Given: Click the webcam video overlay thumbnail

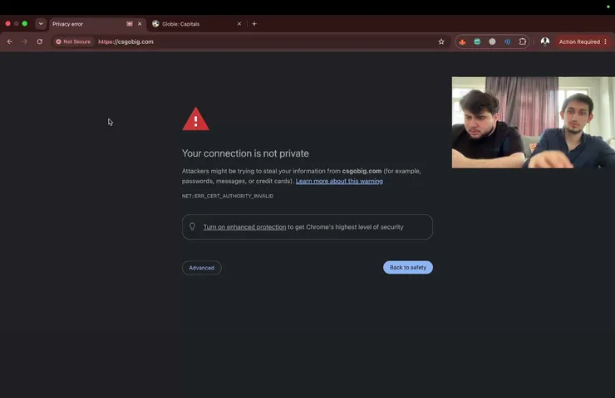Looking at the screenshot, I should (533, 123).
